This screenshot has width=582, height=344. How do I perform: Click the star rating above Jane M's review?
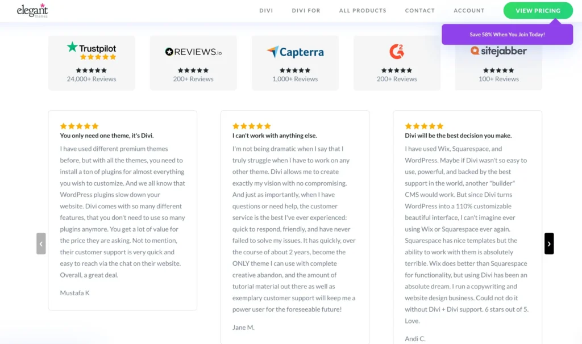coord(252,126)
